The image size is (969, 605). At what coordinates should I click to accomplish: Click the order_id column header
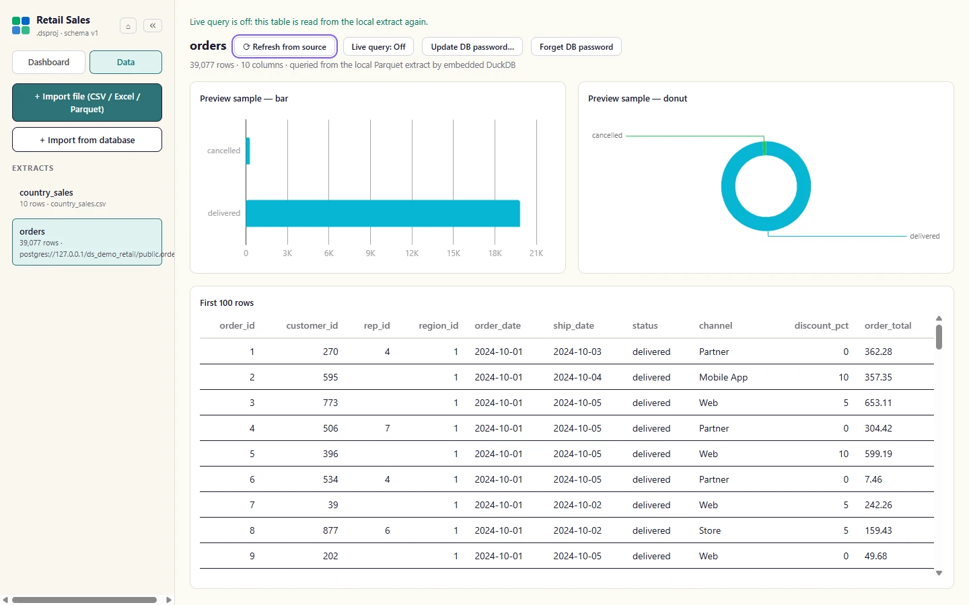click(237, 325)
